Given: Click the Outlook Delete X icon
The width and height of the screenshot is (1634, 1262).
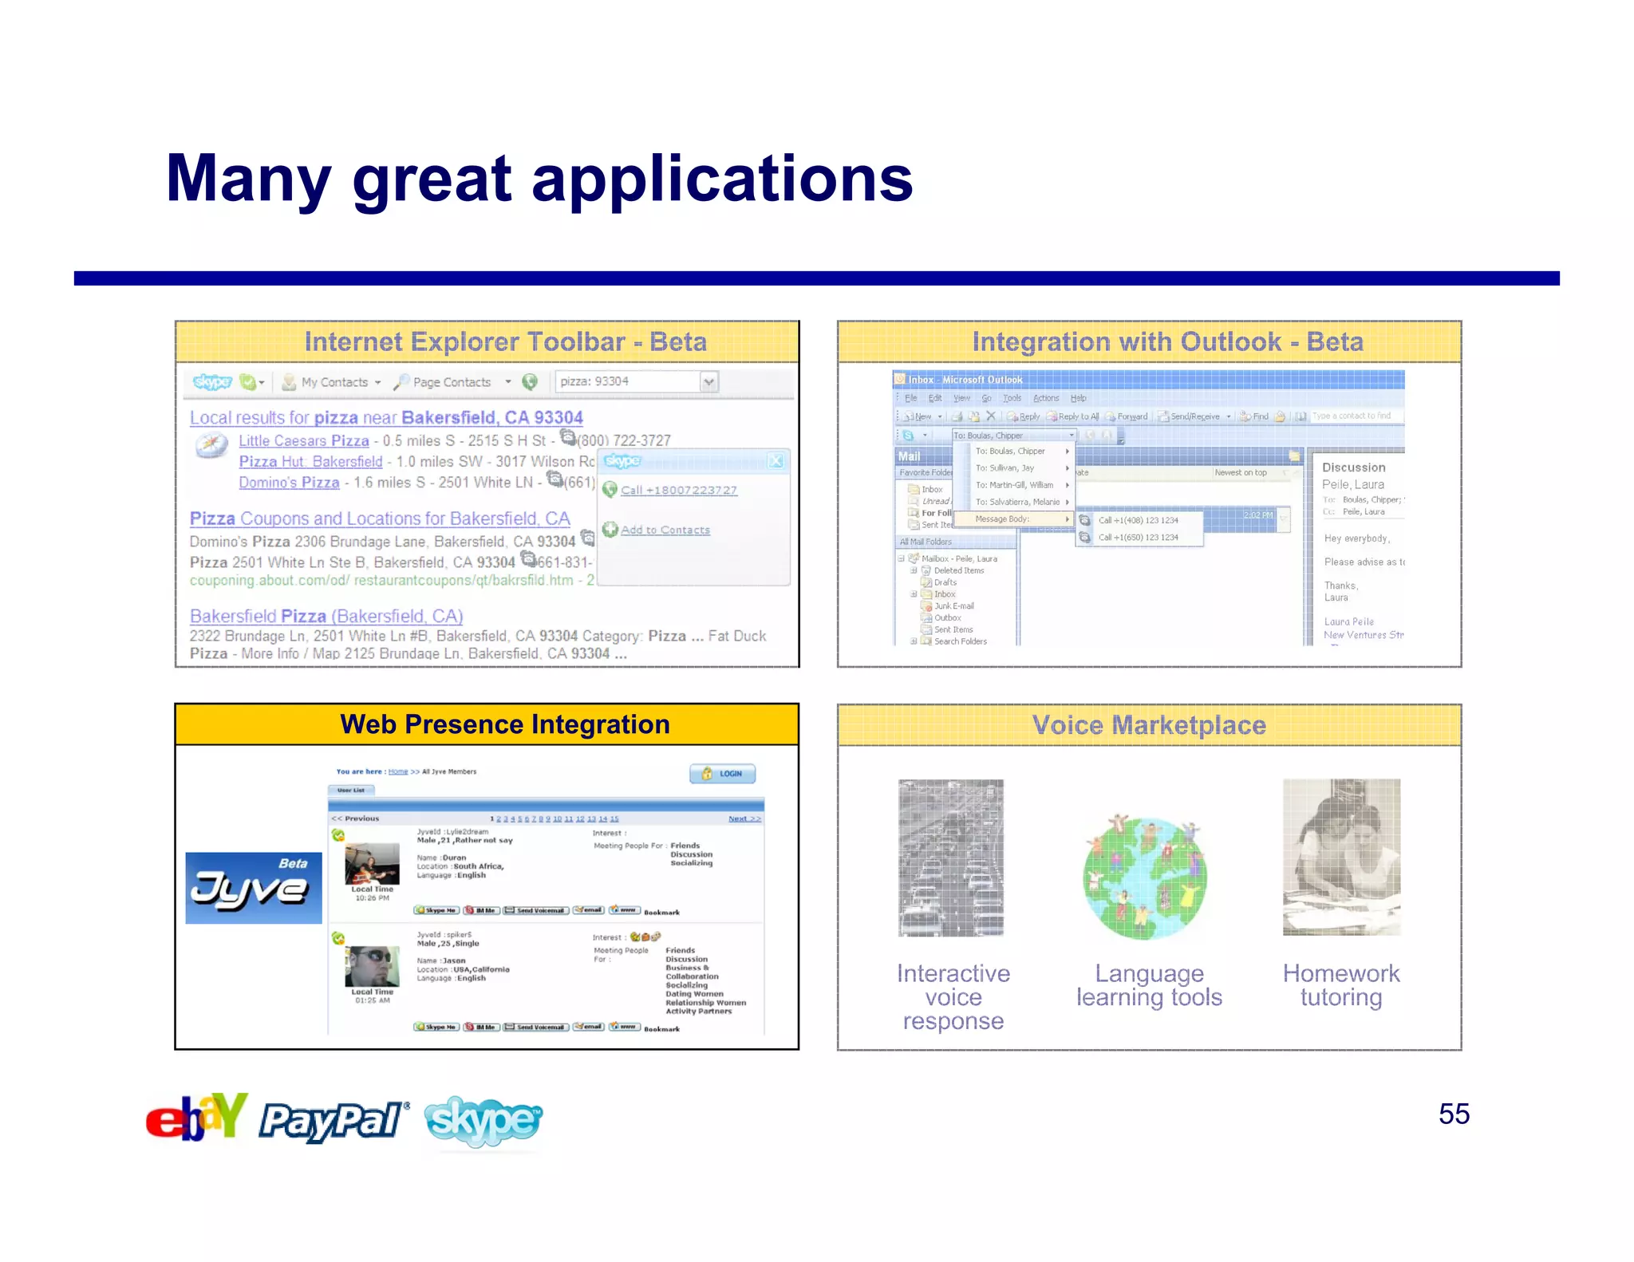Looking at the screenshot, I should pos(991,416).
